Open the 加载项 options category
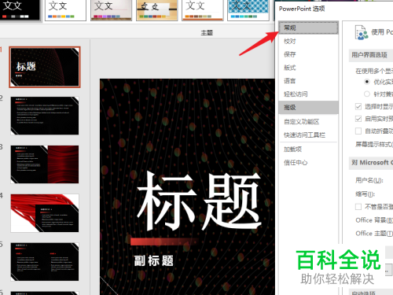 pyautogui.click(x=308, y=149)
